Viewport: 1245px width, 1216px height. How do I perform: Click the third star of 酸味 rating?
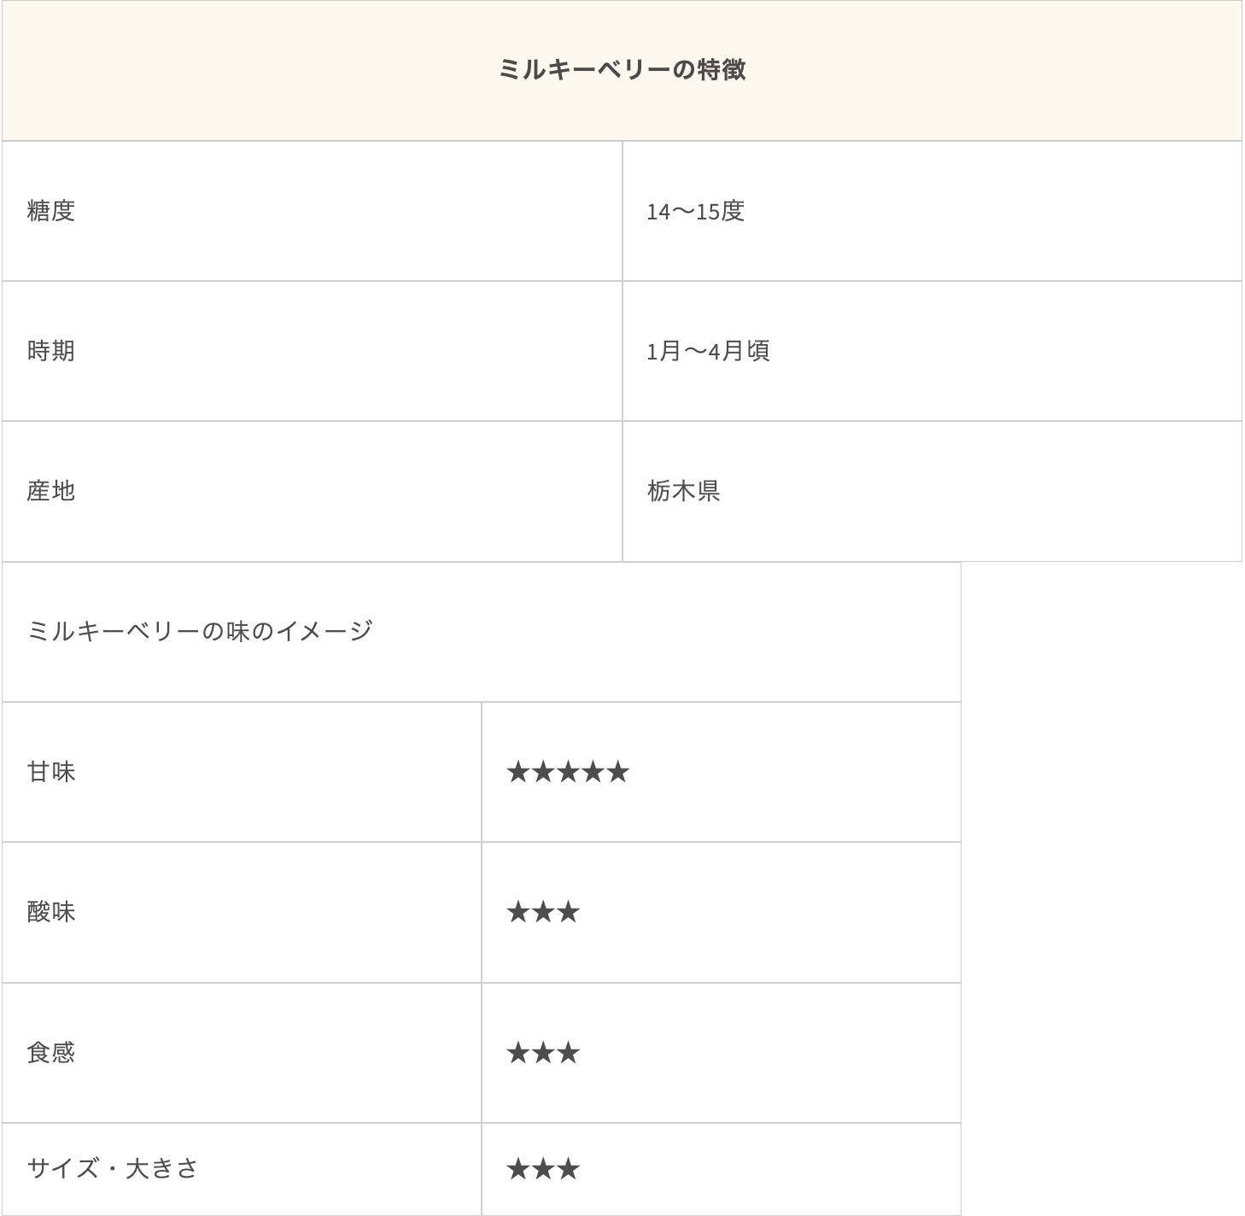tap(566, 912)
